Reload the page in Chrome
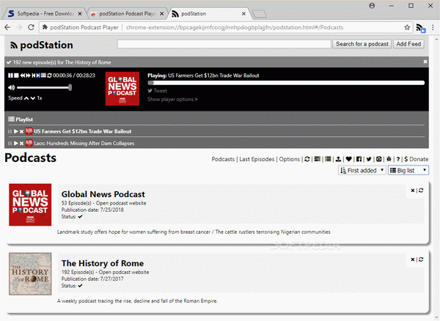This screenshot has height=321, width=440. click(31, 27)
